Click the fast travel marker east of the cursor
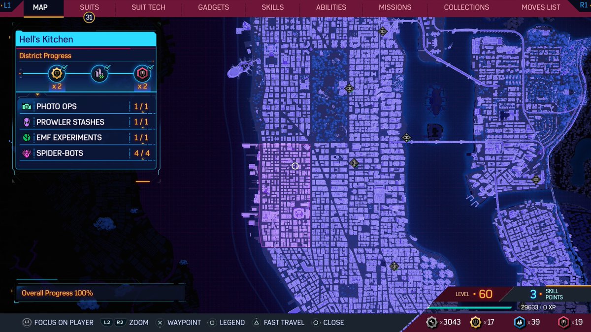This screenshot has width=591, height=332. tap(354, 163)
